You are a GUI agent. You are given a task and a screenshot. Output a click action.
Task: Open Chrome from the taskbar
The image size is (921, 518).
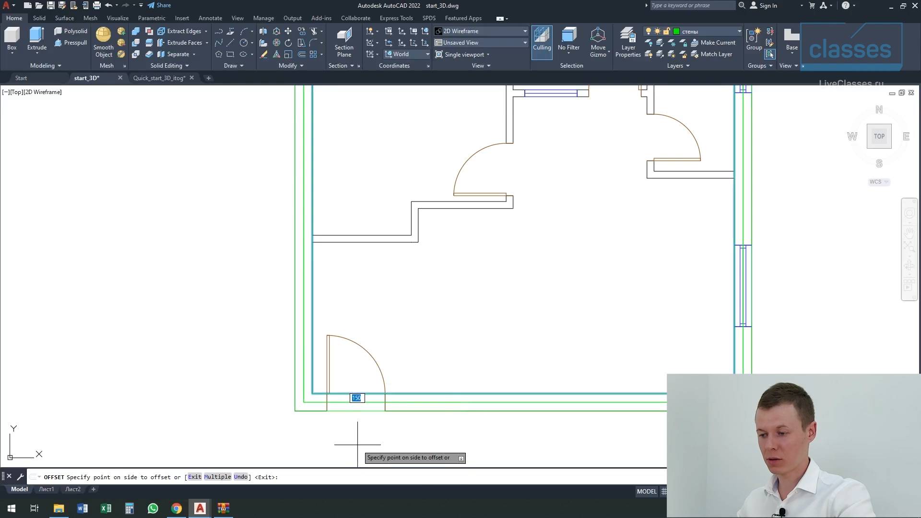point(177,508)
